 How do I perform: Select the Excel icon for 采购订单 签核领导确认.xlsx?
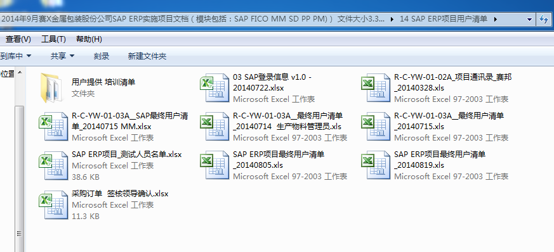pyautogui.click(x=53, y=205)
